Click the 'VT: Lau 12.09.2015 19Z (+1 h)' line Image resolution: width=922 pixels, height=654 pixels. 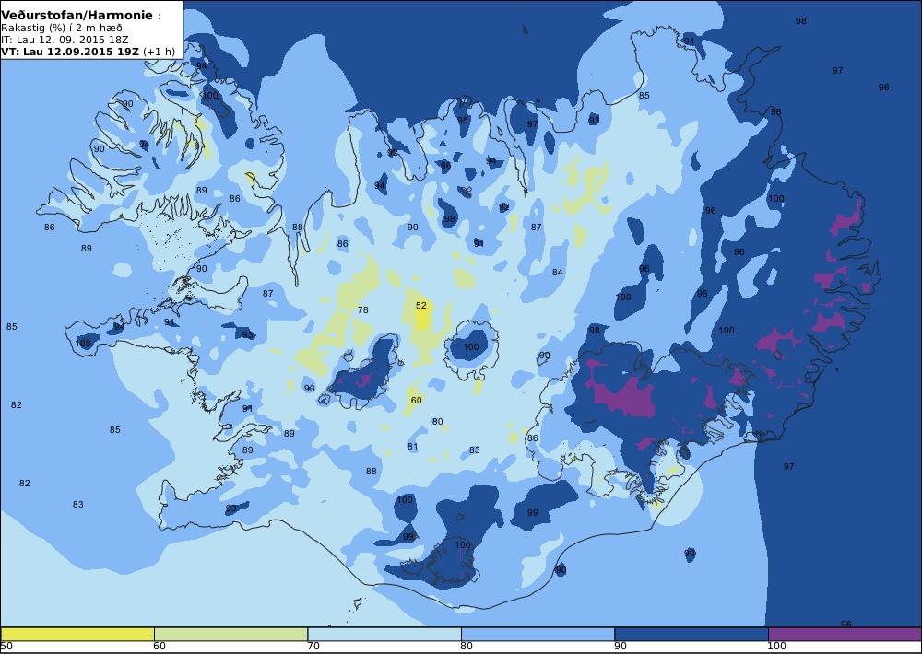pyautogui.click(x=88, y=51)
